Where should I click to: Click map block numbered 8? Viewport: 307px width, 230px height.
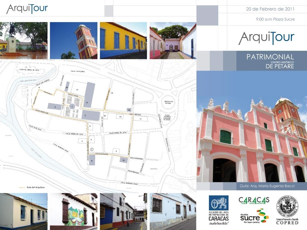pos(92,161)
